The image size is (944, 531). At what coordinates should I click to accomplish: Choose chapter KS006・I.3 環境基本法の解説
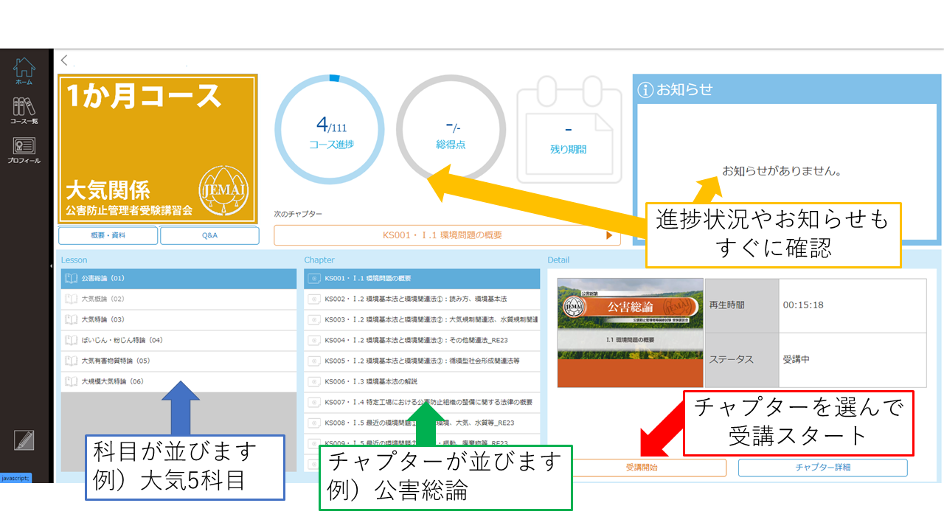(x=420, y=382)
